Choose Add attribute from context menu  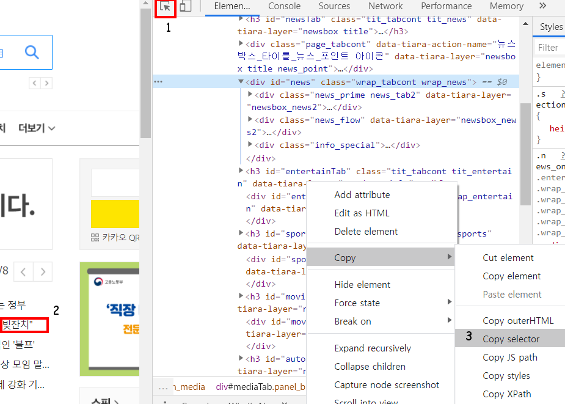[362, 195]
